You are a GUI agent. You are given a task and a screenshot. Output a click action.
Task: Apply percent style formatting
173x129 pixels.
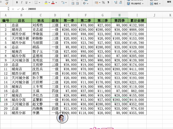tap(103, 2)
